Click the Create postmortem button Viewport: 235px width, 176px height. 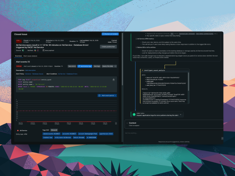tap(108, 47)
